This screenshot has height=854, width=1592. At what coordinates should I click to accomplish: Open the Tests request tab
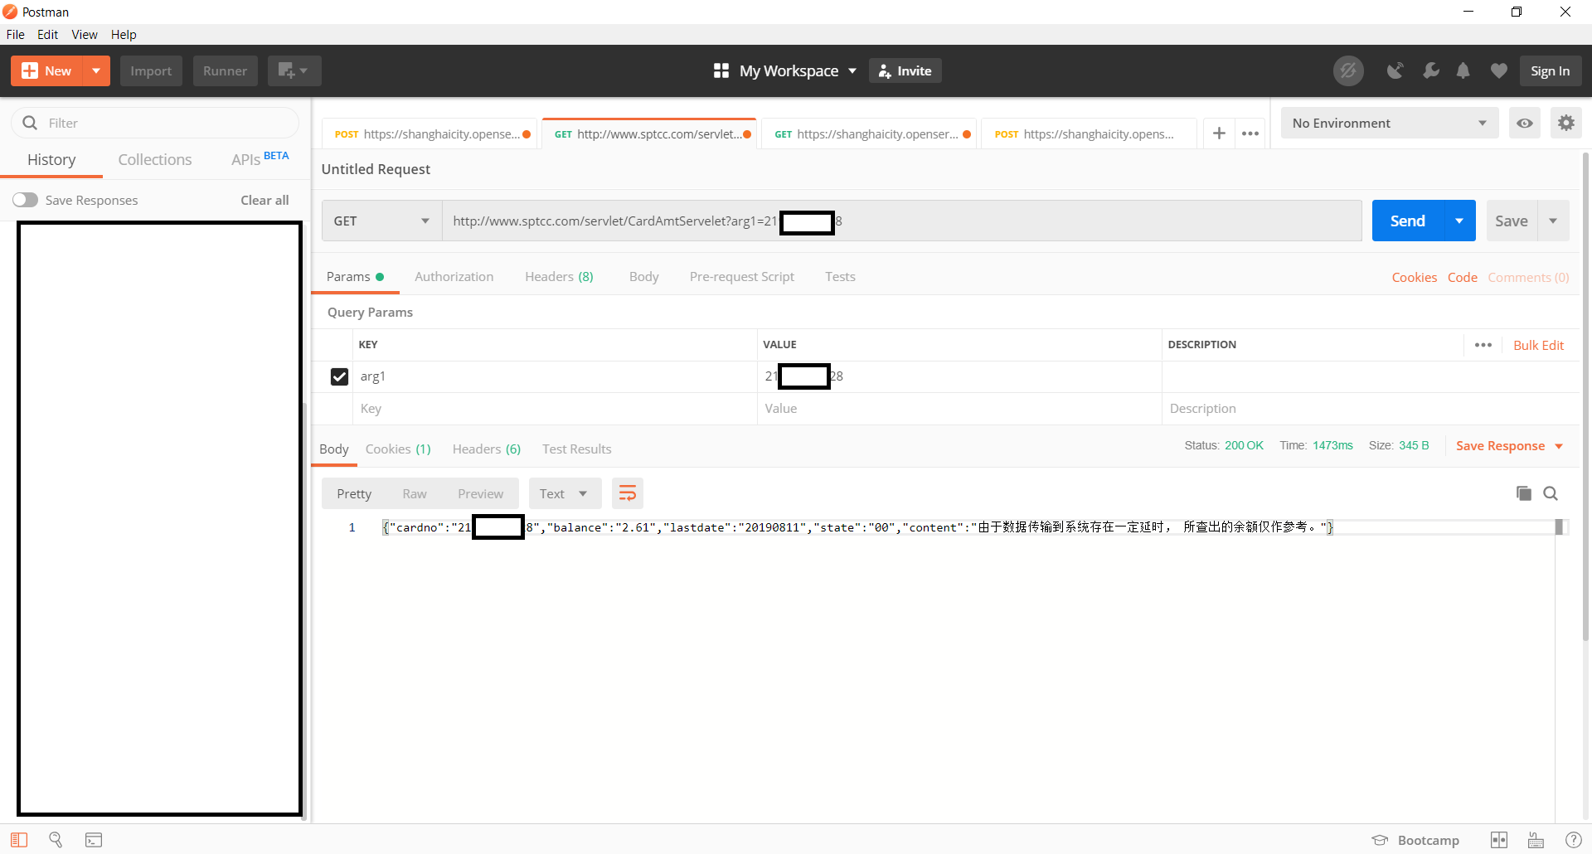[840, 277]
